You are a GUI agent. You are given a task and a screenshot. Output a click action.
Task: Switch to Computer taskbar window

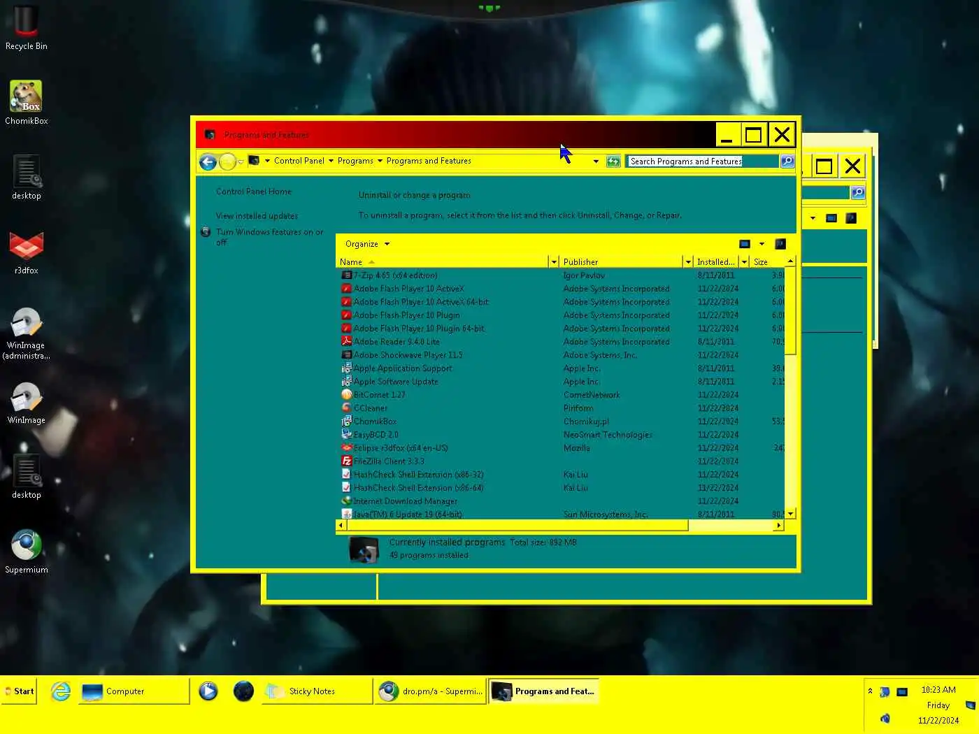point(133,691)
